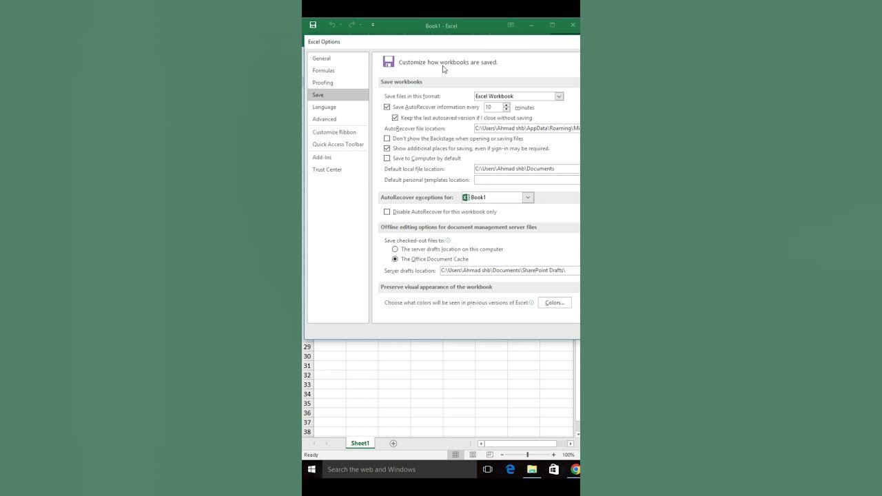Click row 38 header in worksheet
The width and height of the screenshot is (882, 496).
307,432
